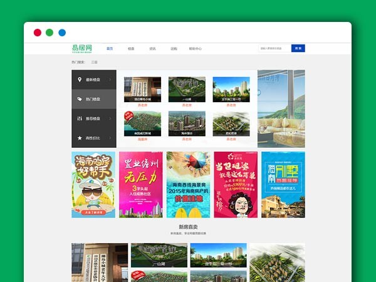This screenshot has height=282, width=376.
Task: Focus the search input field
Action: click(274, 48)
